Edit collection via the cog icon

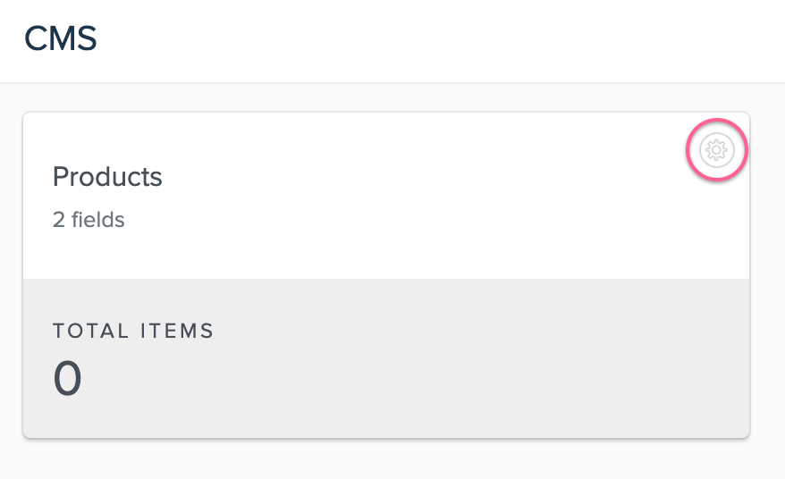pyautogui.click(x=716, y=149)
